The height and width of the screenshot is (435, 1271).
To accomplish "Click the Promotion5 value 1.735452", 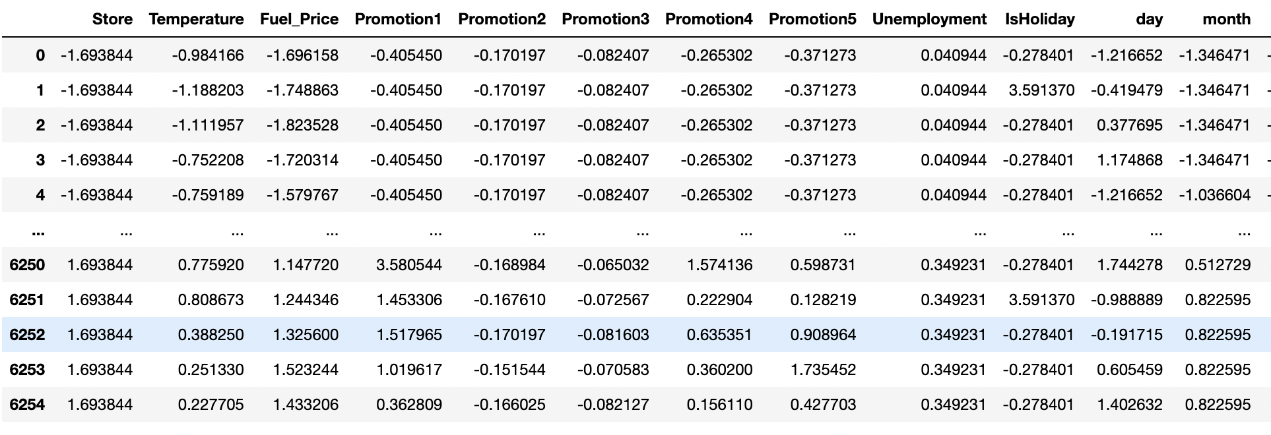I will pyautogui.click(x=823, y=370).
